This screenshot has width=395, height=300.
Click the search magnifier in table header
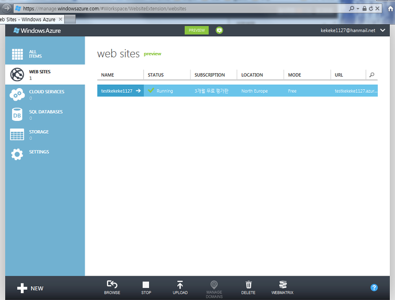point(372,75)
